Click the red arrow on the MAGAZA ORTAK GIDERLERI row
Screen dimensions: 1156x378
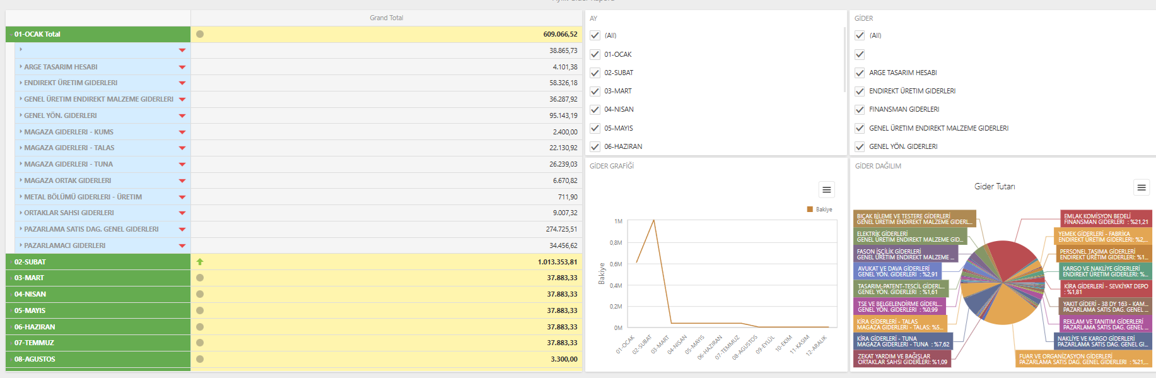tap(182, 180)
